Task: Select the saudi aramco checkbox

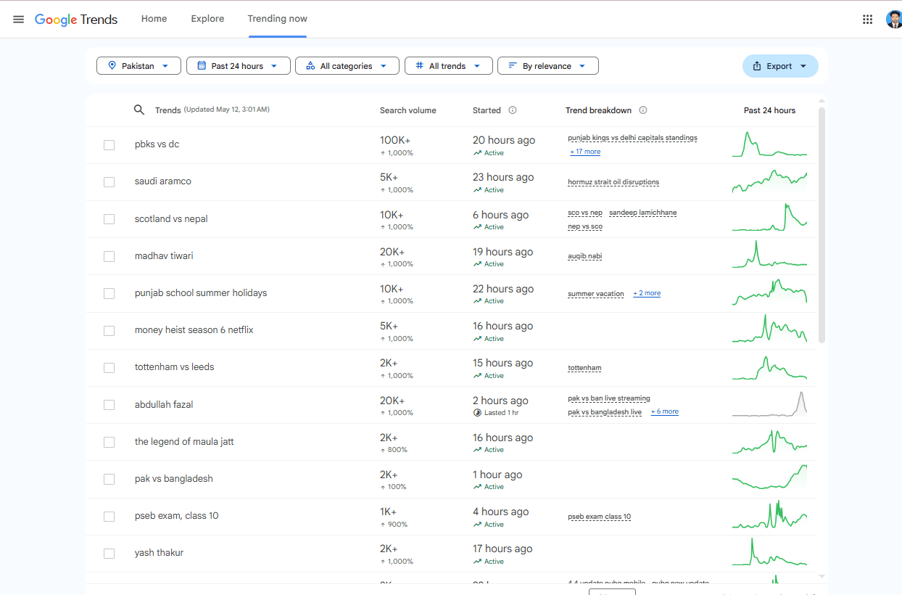Action: (x=109, y=182)
